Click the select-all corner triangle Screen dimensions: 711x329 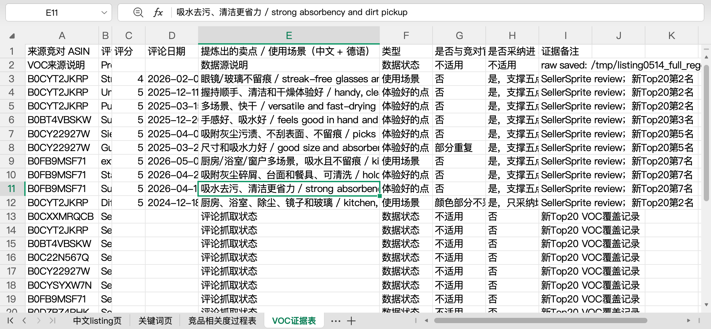coord(12,36)
